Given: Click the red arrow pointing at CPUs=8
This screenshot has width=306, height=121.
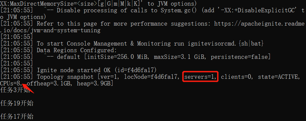Looking at the screenshot, I should tap(28, 89).
